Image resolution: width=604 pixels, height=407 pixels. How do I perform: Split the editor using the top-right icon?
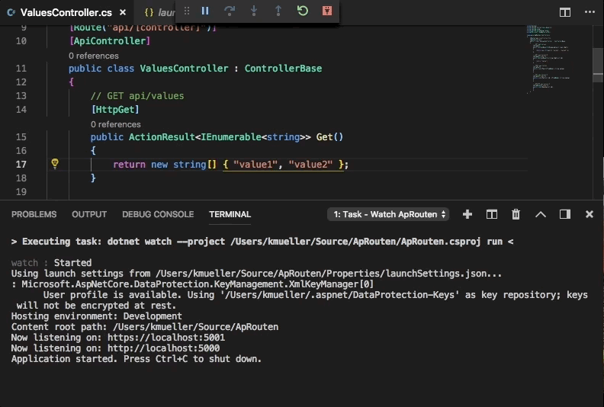pos(565,12)
